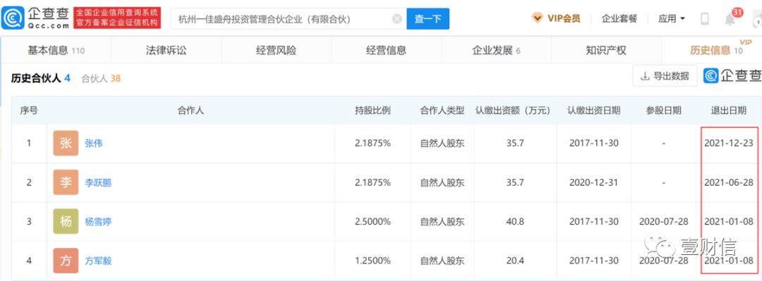
Task: Click the 李 avatar for 李跃鹏
Action: coord(66,182)
